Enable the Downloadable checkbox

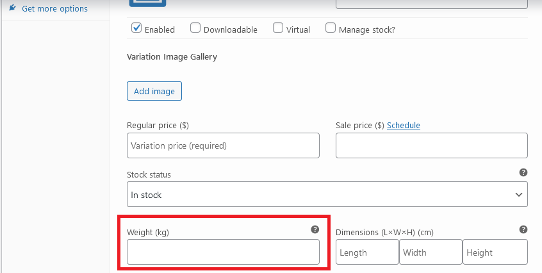click(x=195, y=28)
